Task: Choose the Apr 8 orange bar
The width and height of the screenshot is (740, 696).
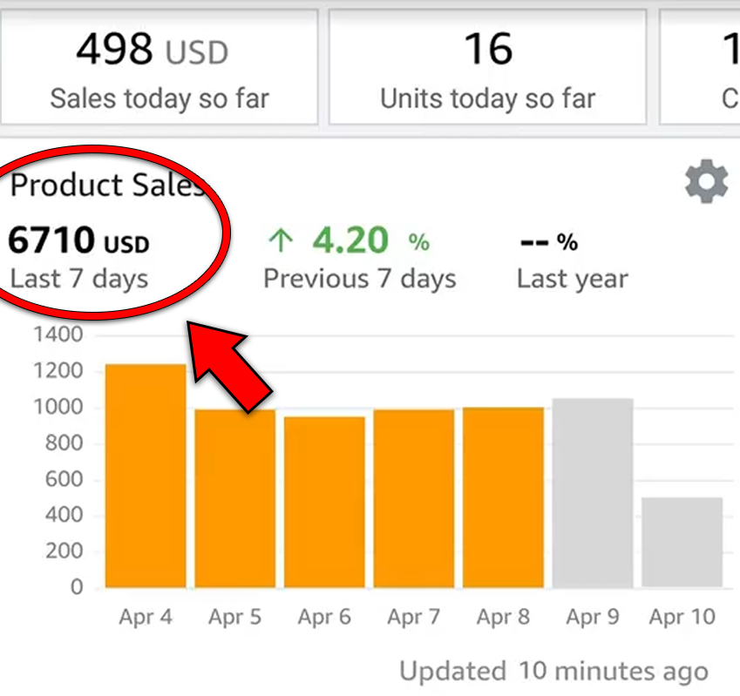Action: click(x=503, y=497)
